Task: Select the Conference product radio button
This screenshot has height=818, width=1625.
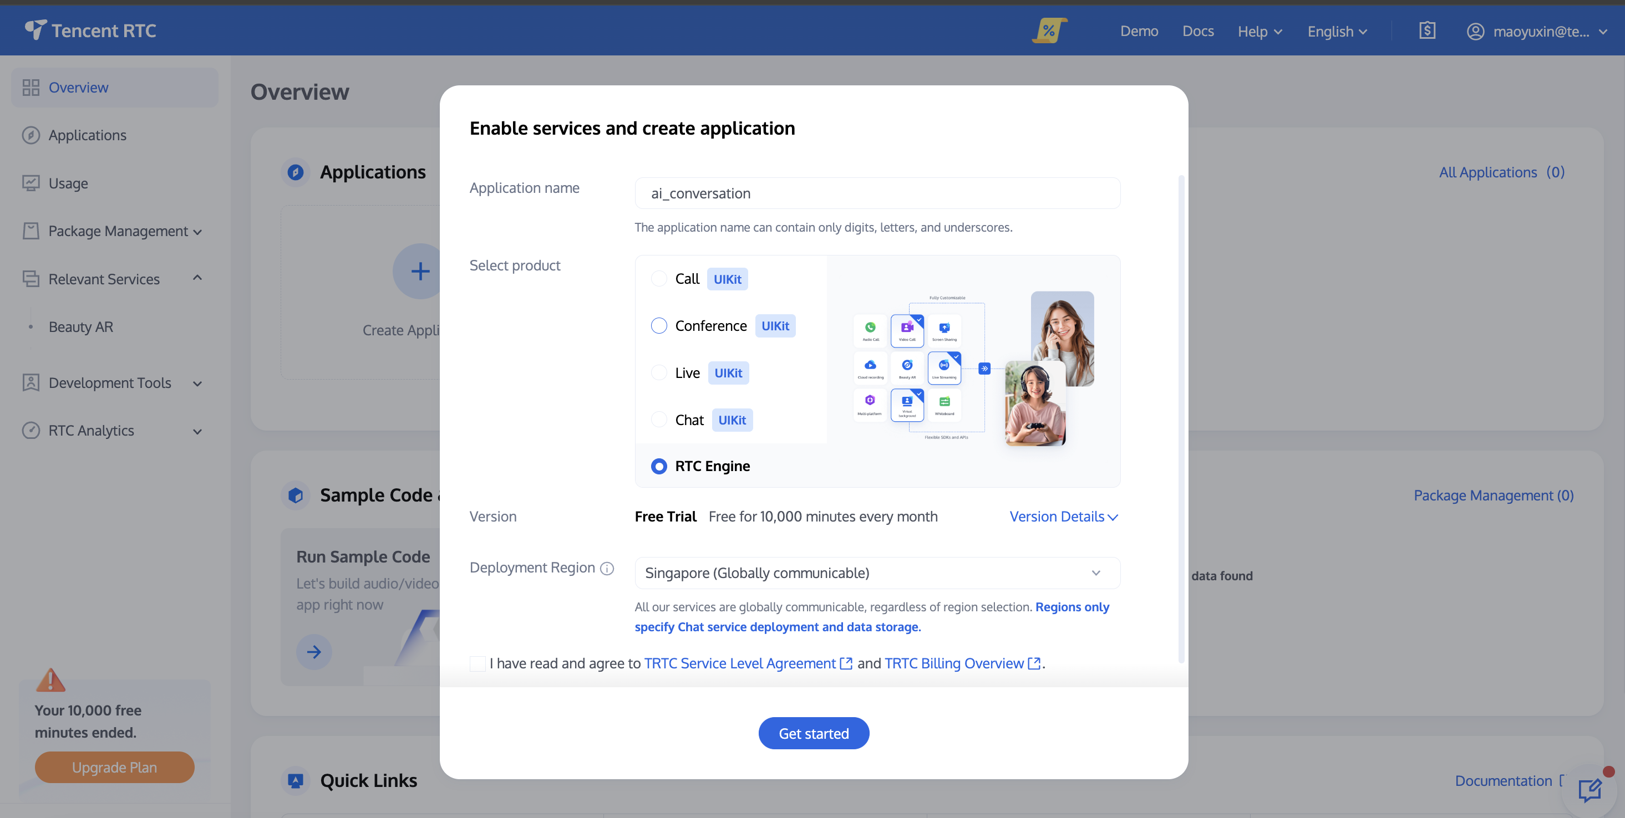Action: (658, 326)
